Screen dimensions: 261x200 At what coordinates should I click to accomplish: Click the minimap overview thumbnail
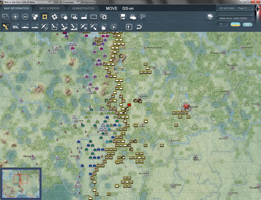(21, 183)
